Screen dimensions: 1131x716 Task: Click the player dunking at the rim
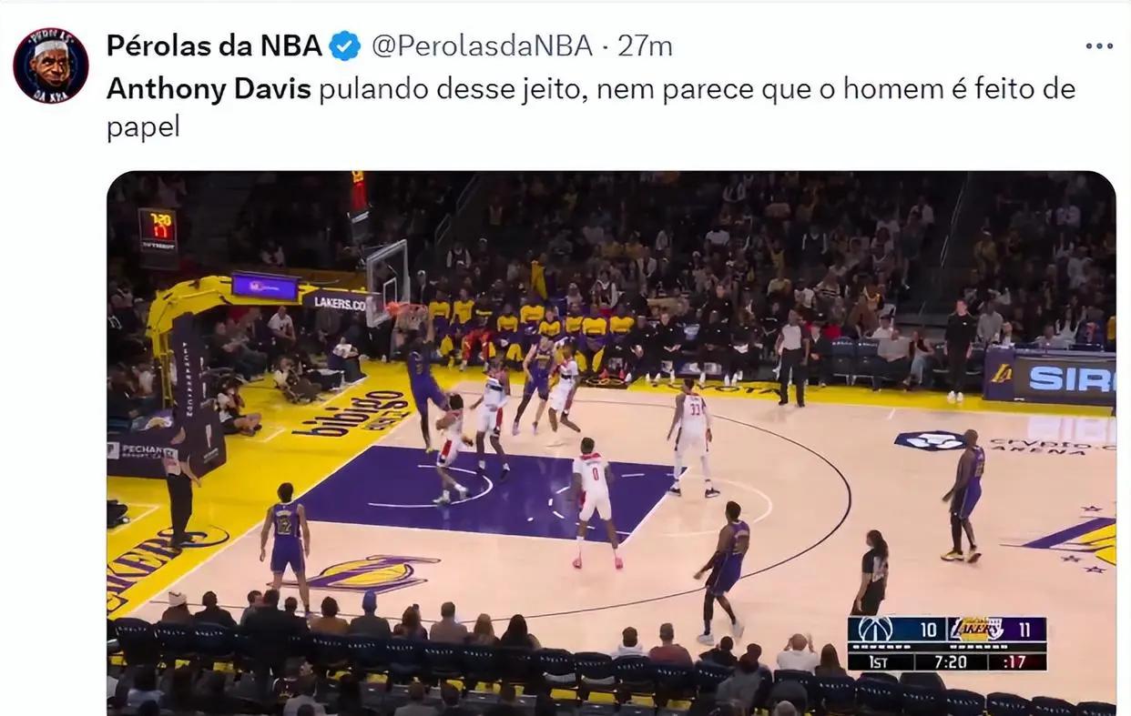426,382
